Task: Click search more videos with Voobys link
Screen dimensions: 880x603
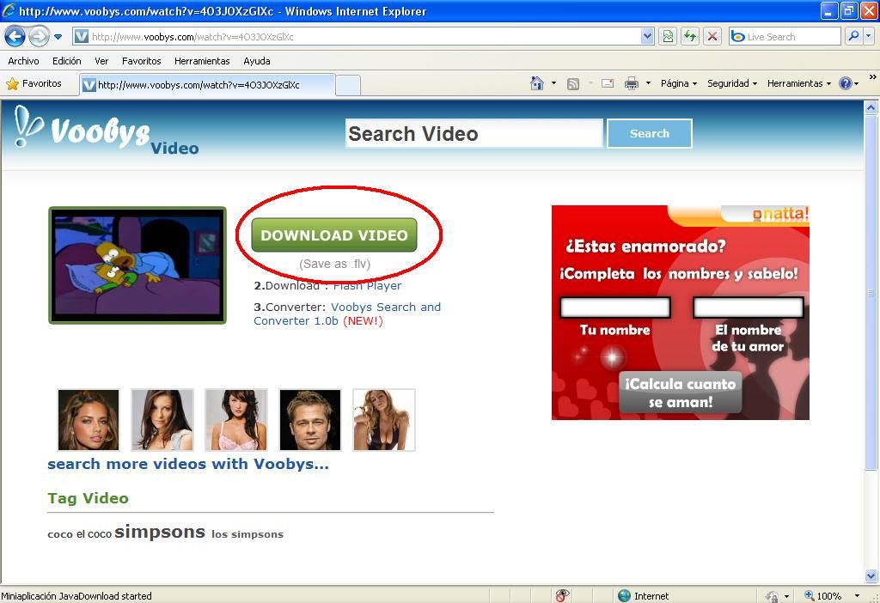Action: (x=188, y=464)
